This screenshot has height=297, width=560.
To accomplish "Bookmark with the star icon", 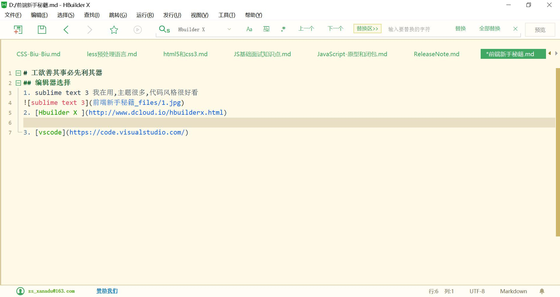I will coord(114,29).
